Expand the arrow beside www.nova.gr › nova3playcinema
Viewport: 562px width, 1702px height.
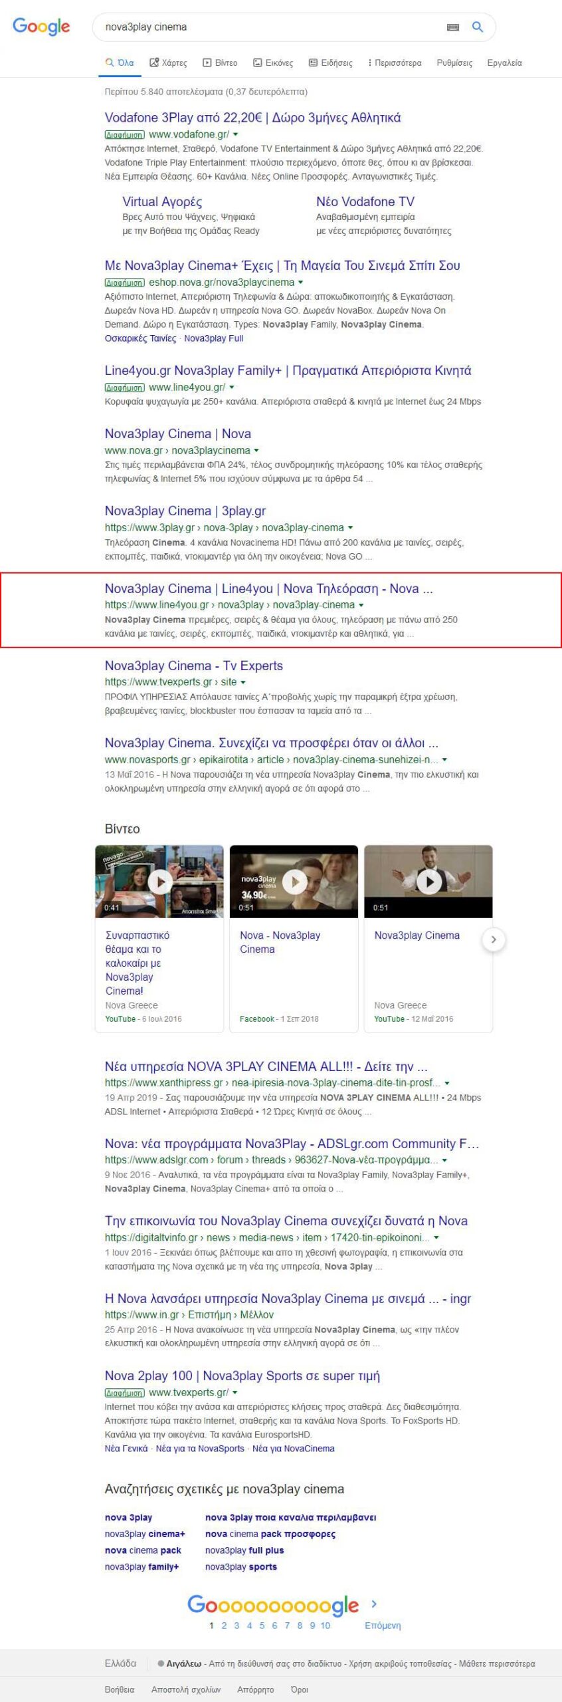click(256, 451)
